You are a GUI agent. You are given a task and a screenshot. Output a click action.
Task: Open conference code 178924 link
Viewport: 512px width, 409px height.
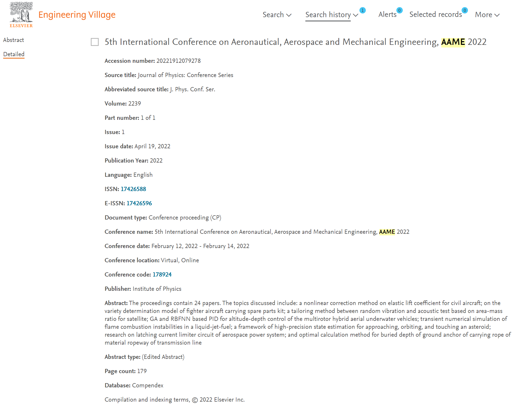point(162,274)
